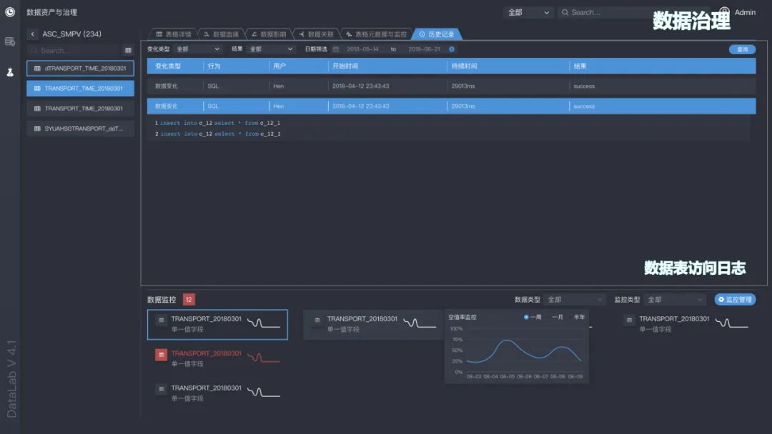Image resolution: width=772 pixels, height=434 pixels.
Task: Open the 变化类型 dropdown
Action: 198,49
